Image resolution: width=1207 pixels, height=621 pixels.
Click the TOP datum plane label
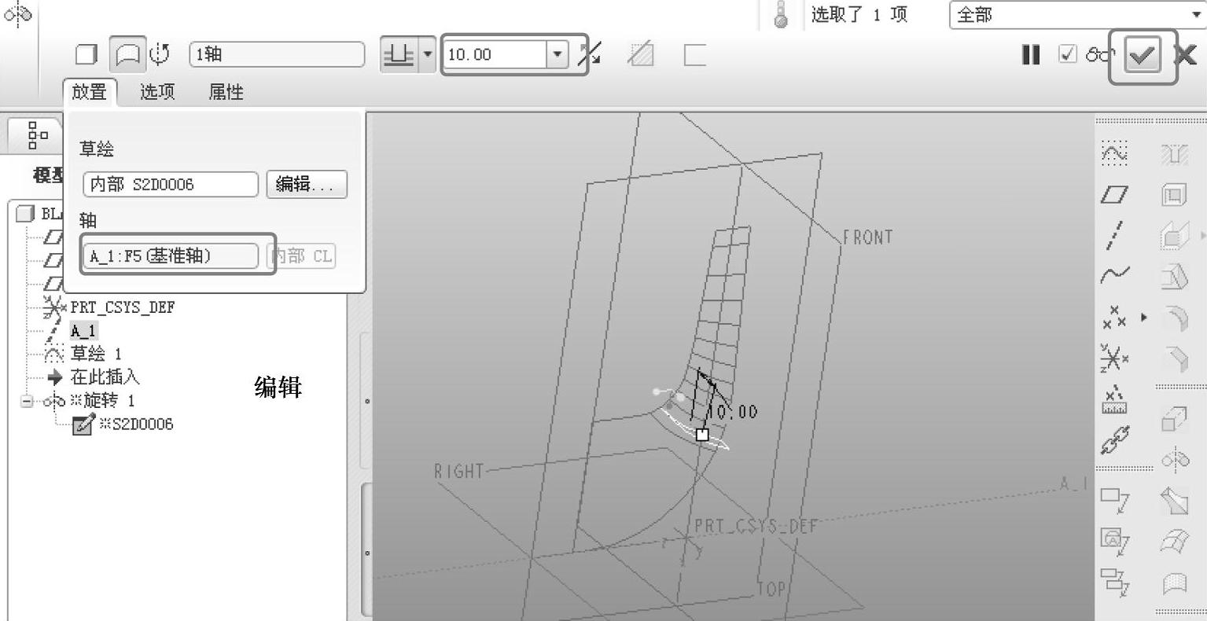771,589
